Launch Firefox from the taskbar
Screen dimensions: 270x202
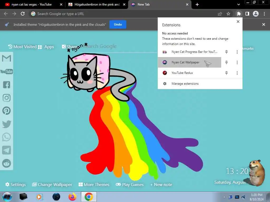pos(73,197)
